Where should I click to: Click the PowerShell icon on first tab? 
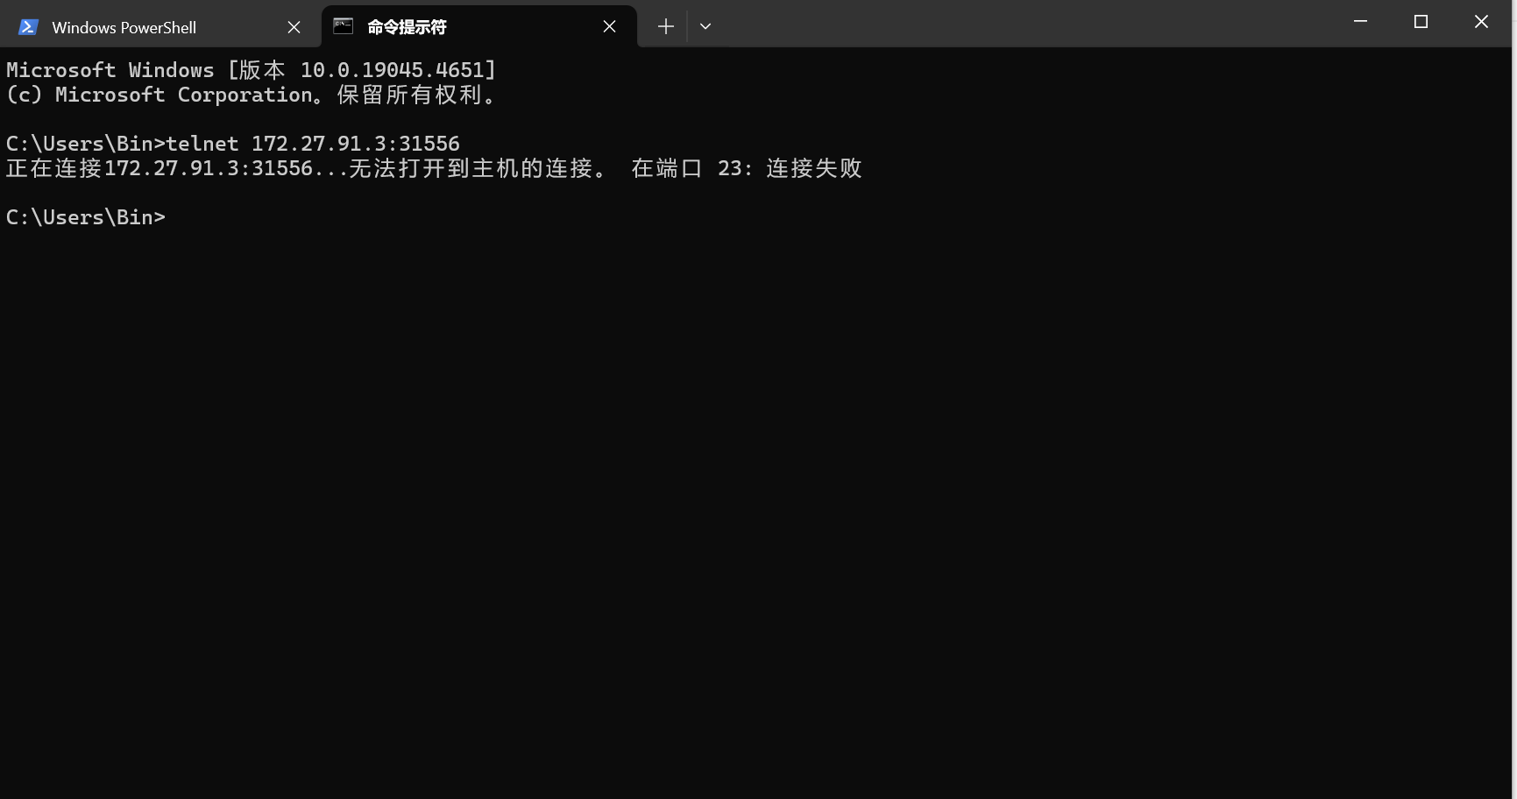point(28,27)
